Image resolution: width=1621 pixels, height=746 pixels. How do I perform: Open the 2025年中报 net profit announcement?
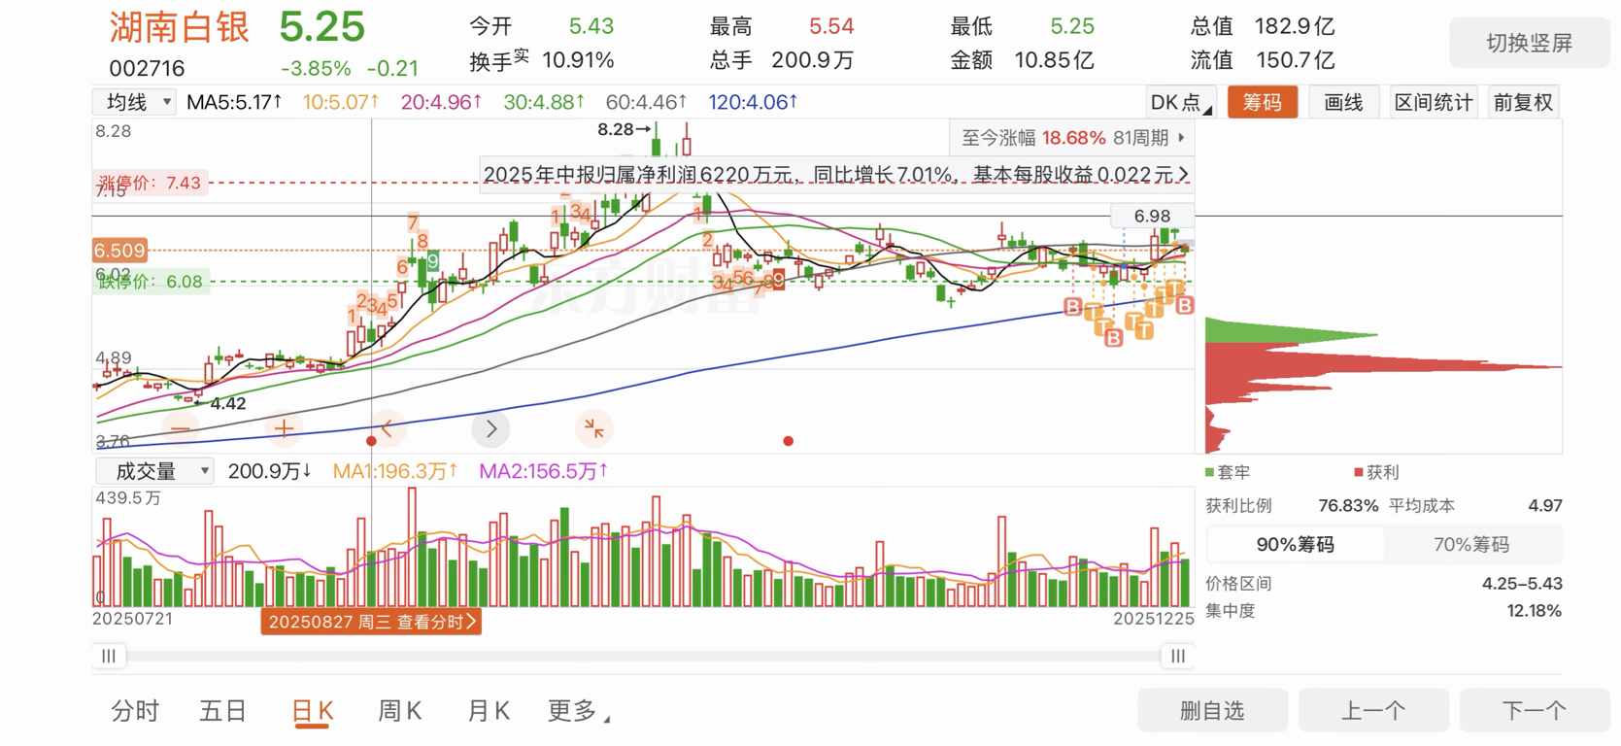(836, 175)
